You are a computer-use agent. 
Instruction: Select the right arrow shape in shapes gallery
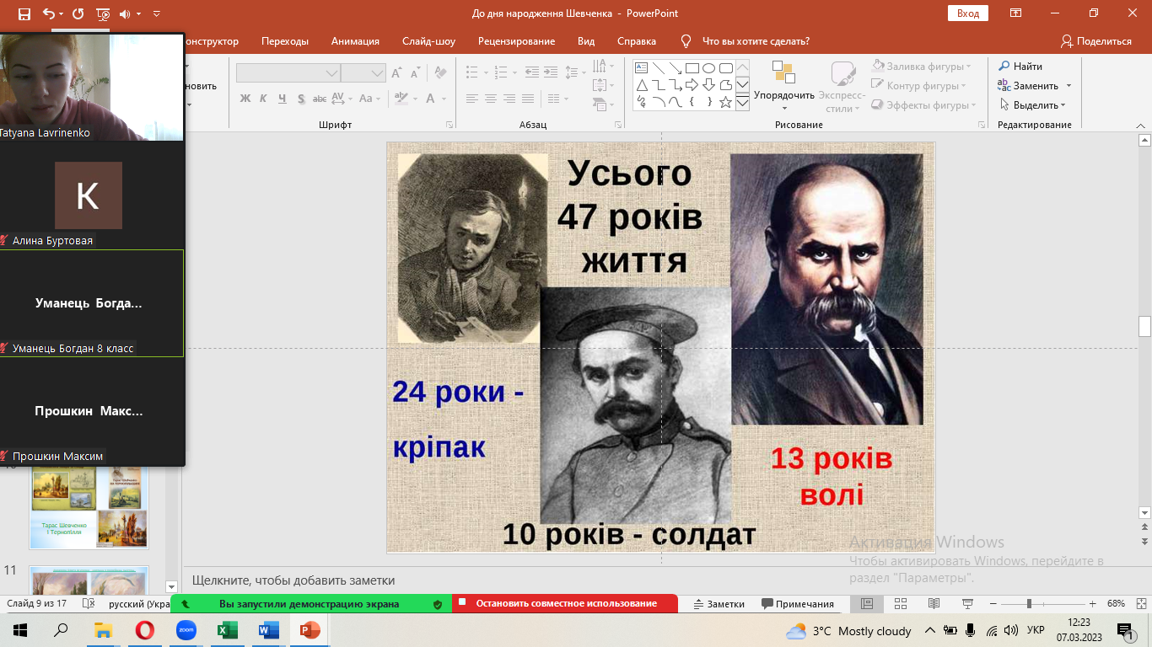point(692,85)
